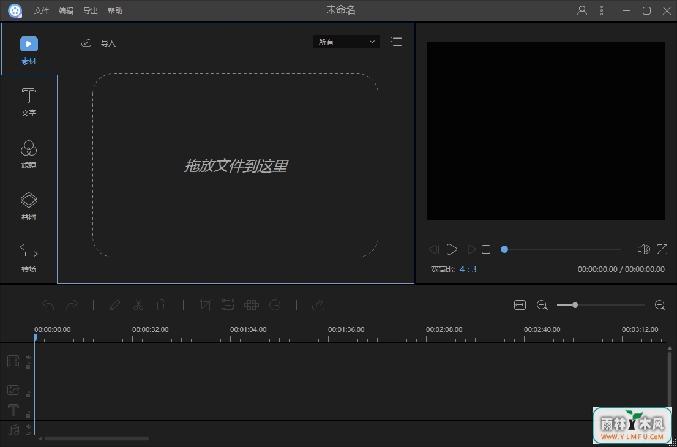Click the 00:01:04.00 mark on timeline ruler
Screen dimensions: 677x447
coord(249,329)
